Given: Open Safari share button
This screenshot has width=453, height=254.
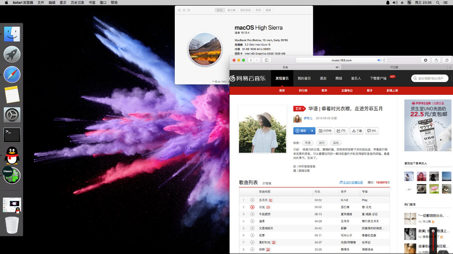Looking at the screenshot, I should click(x=436, y=60).
